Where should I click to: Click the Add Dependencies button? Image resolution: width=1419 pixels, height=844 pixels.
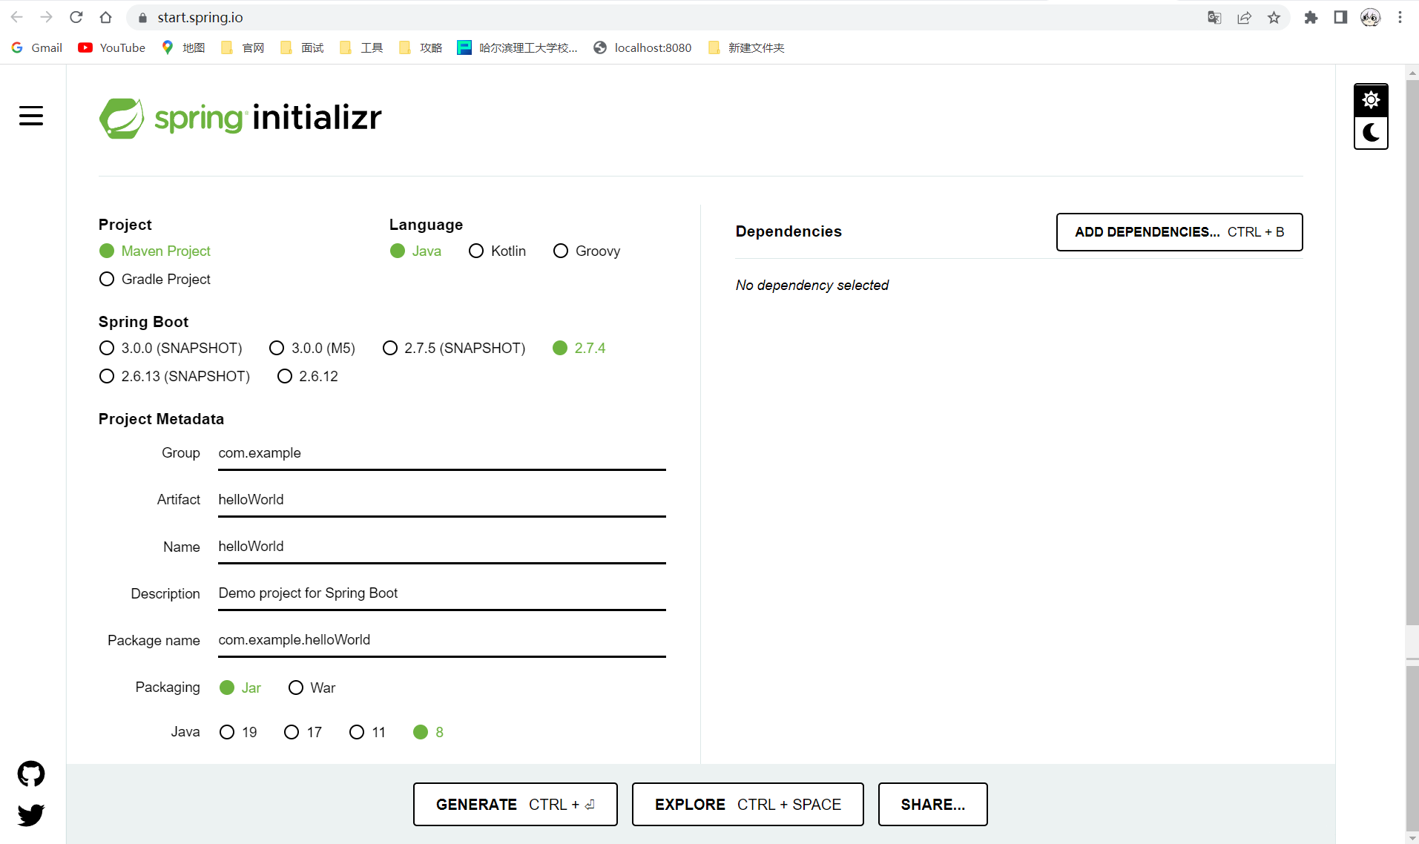(1179, 232)
